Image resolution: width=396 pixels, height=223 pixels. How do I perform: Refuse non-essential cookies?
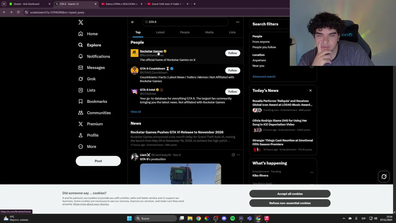point(290,203)
